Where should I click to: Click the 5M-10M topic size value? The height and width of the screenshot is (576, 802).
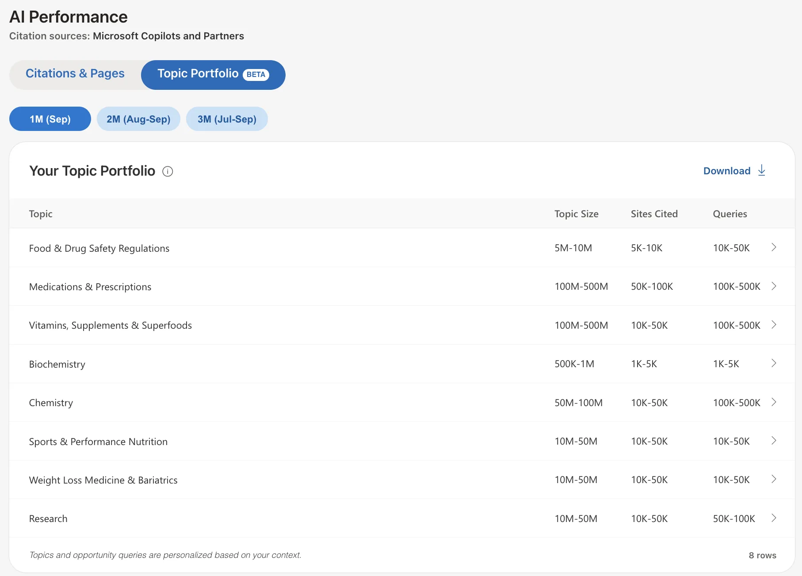[x=573, y=248]
